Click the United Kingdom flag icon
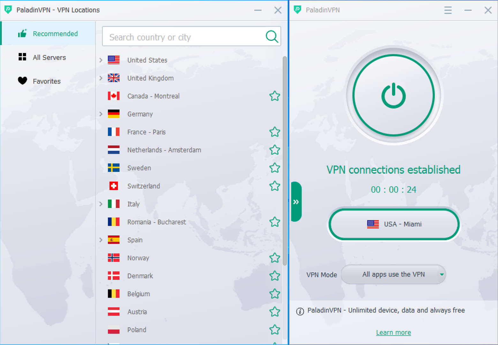 click(114, 78)
